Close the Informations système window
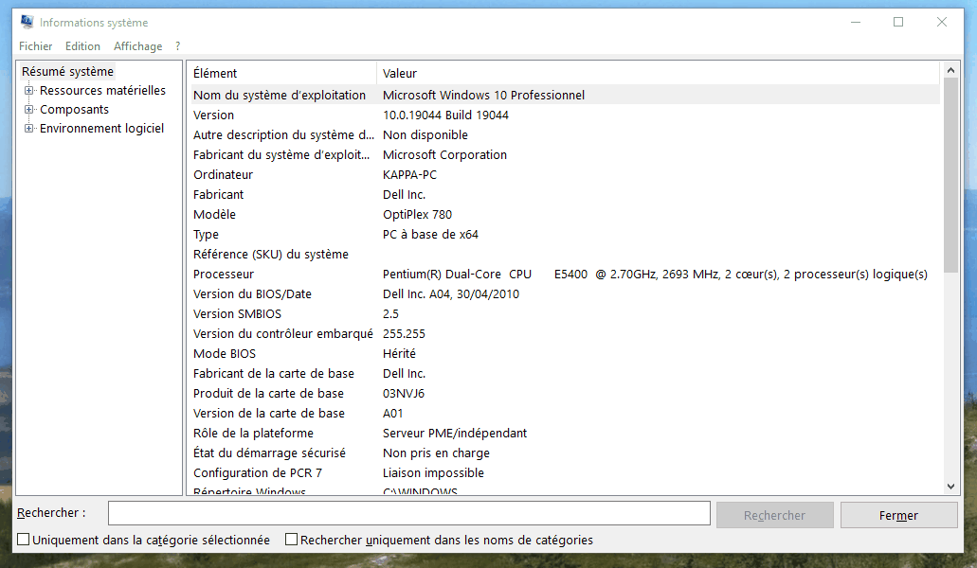This screenshot has height=568, width=977. (x=942, y=23)
